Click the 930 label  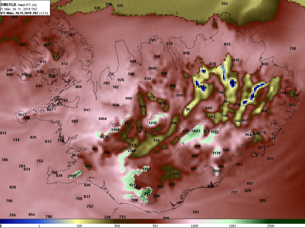pyautogui.click(x=147, y=79)
